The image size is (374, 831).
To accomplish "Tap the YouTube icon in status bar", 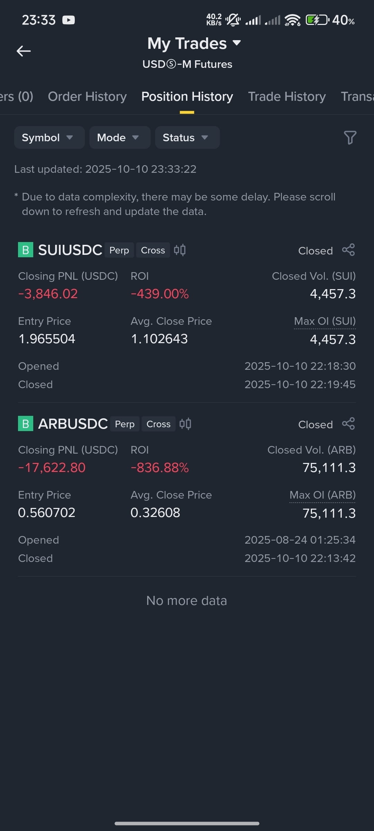I will pyautogui.click(x=69, y=20).
